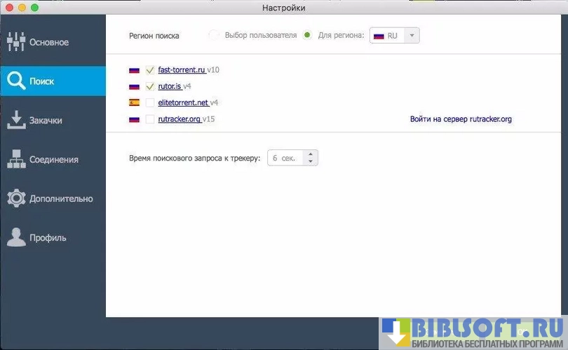Image resolution: width=568 pixels, height=350 pixels.
Task: Click the Поиск magnifying glass icon
Action: pos(15,81)
